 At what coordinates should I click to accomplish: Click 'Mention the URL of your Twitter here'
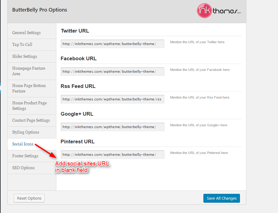(198, 42)
